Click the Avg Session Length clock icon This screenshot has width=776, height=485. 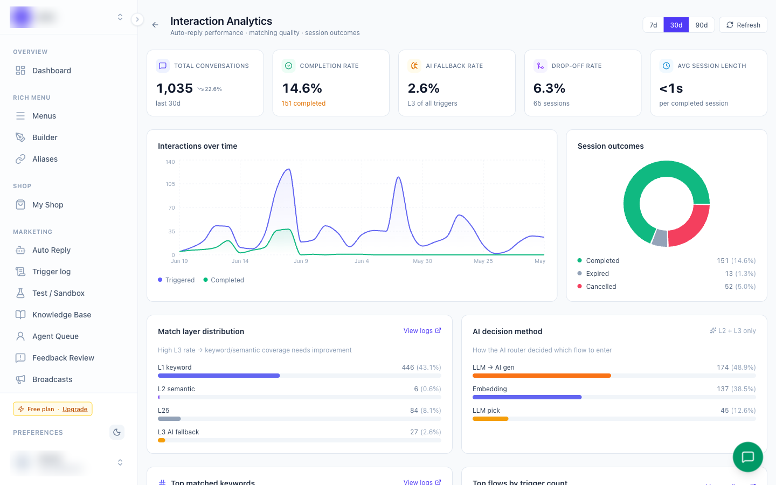pos(666,66)
